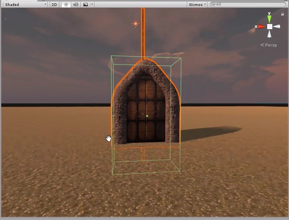The height and width of the screenshot is (220, 289).
Task: Select the directional light sun gizmo
Action: [136, 24]
